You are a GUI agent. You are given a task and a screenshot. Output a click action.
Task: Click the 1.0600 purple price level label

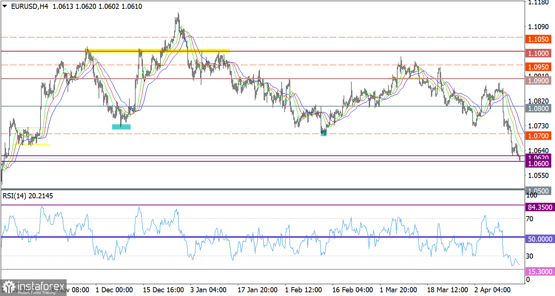click(538, 164)
